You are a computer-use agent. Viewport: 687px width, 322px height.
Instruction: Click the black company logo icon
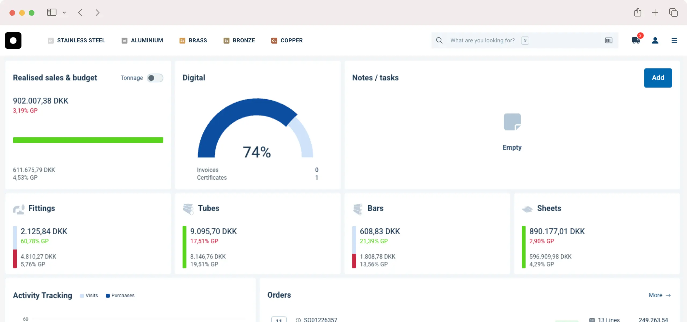(13, 41)
